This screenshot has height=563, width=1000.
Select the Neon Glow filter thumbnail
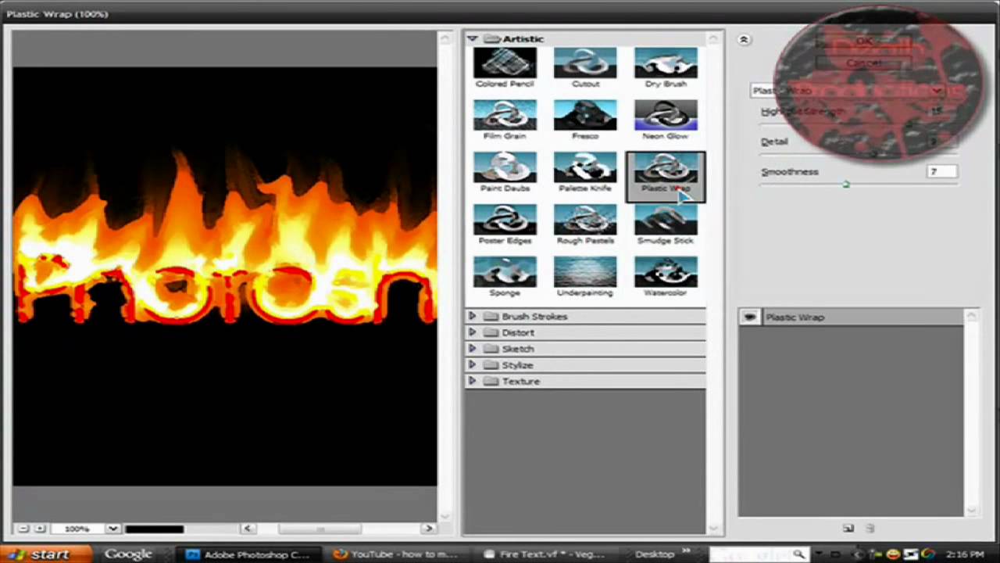click(x=666, y=120)
